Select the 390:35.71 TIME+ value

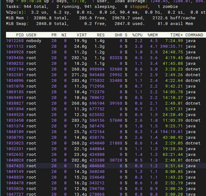(172, 46)
